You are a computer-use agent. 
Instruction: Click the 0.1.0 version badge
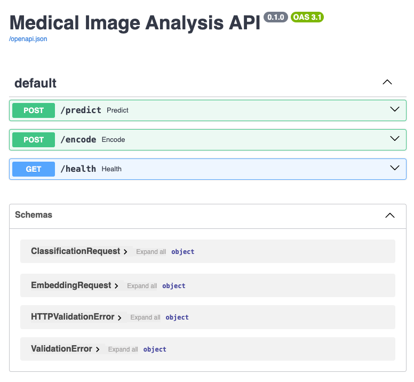point(276,17)
